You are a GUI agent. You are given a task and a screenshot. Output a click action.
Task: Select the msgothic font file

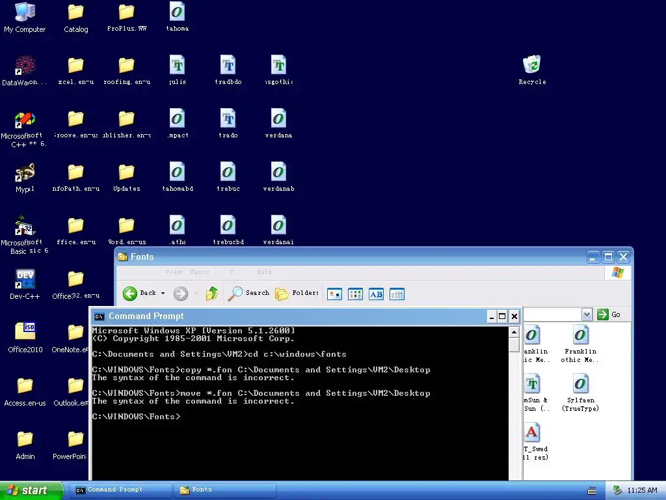[x=278, y=70]
